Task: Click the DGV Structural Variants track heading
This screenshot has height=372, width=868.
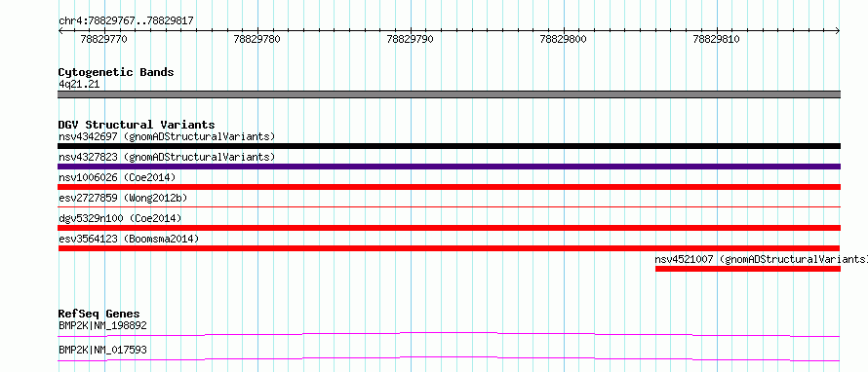Action: tap(137, 125)
